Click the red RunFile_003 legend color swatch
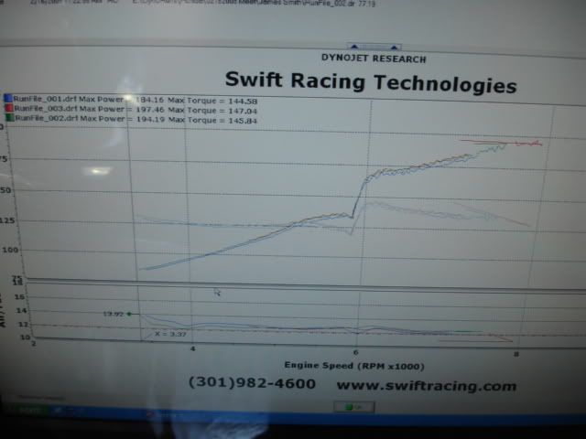 tap(8, 108)
